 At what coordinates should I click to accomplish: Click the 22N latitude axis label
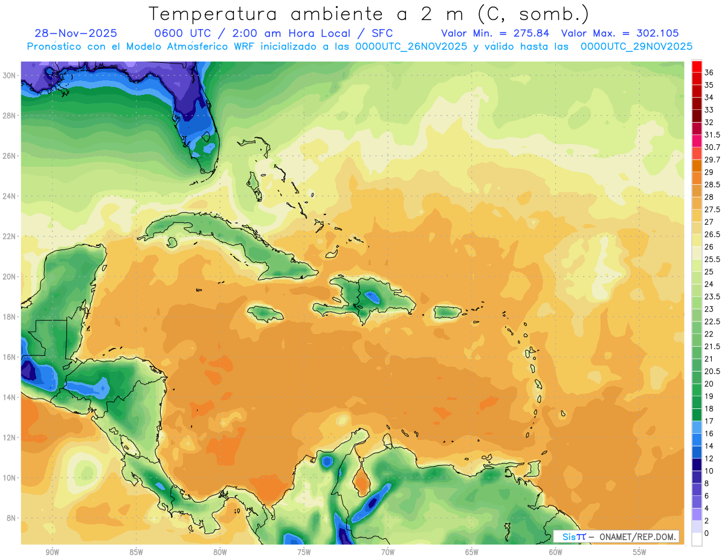[9, 236]
